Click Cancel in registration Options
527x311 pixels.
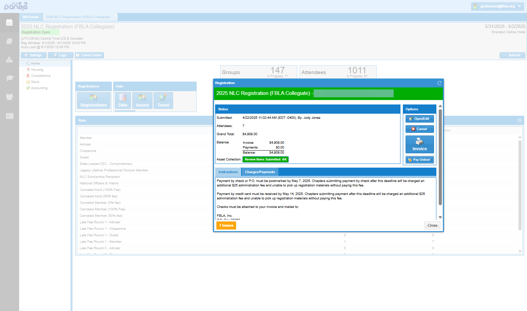pos(420,129)
